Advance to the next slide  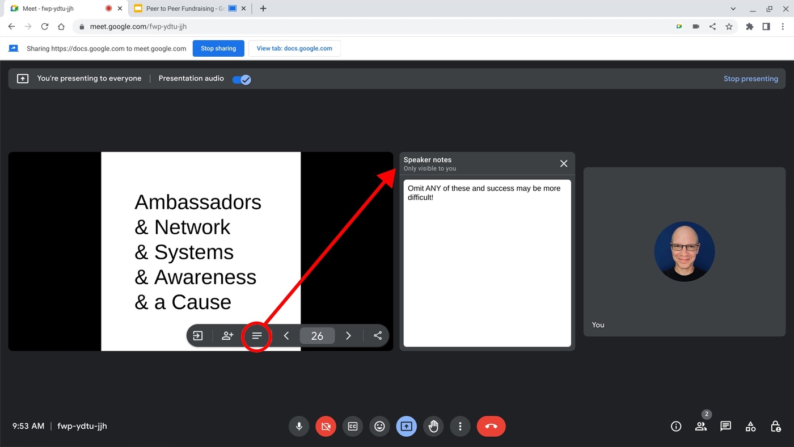pos(348,335)
